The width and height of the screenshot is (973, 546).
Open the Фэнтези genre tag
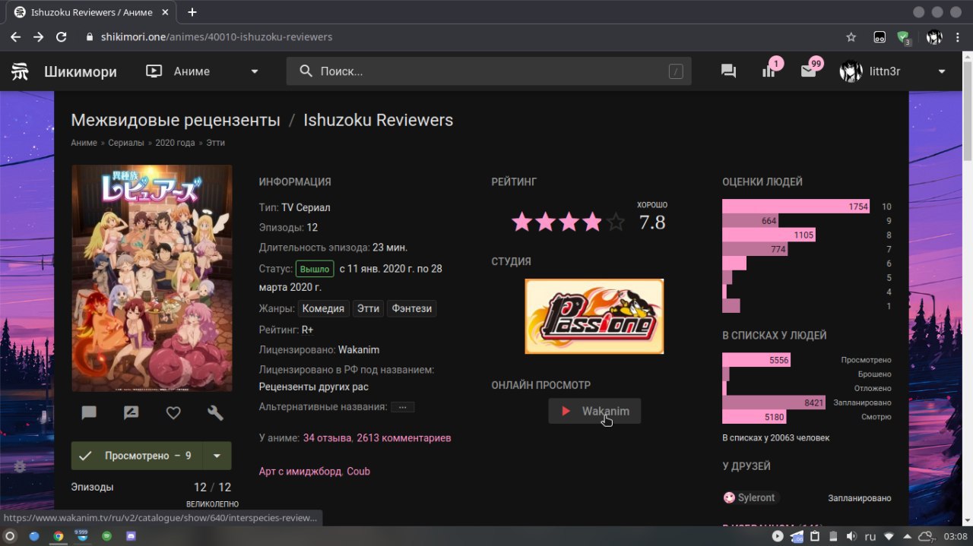(412, 309)
